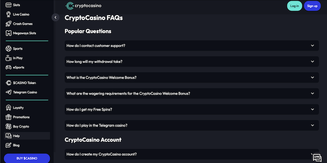Collapse the sidebar with arrow button
327x163 pixels.
(x=56, y=17)
